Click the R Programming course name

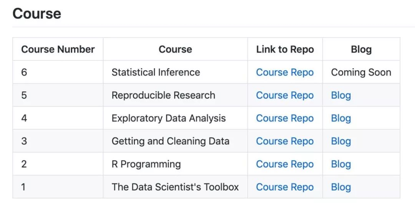coord(146,164)
